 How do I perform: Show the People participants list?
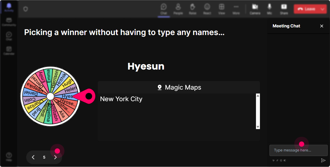178,9
